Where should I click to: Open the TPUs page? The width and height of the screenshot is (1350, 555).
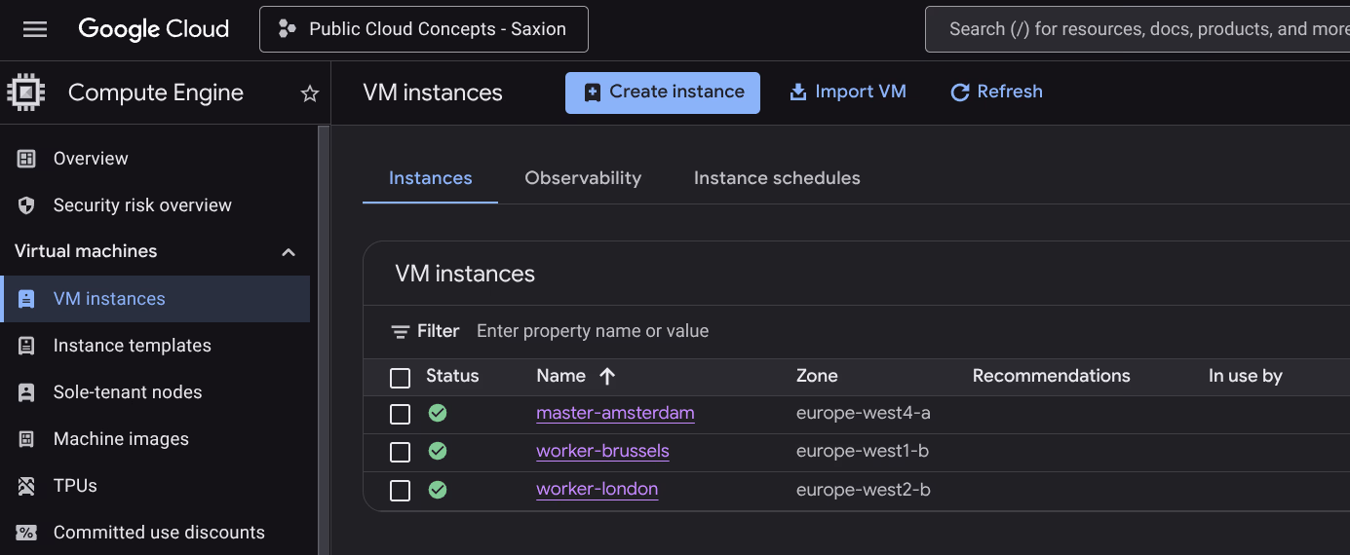[75, 486]
